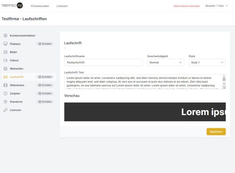This screenshot has height=173, width=235.
Task: Click the Slideshows film icon
Action: (x=5, y=85)
